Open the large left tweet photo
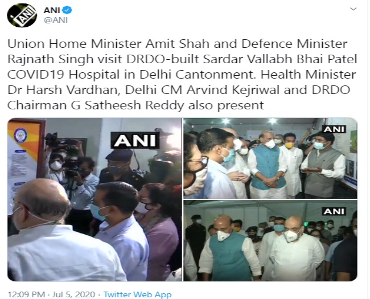The width and height of the screenshot is (370, 299). coord(94,199)
